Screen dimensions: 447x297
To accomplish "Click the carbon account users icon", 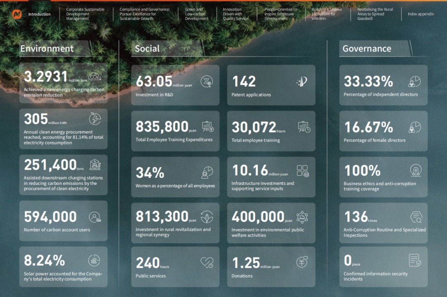I will [95, 217].
